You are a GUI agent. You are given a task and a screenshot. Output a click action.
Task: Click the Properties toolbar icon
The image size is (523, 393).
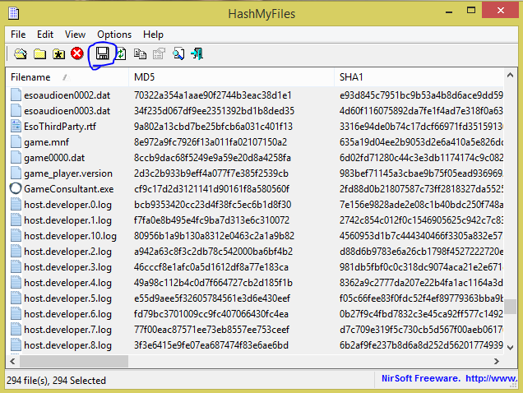click(x=159, y=53)
